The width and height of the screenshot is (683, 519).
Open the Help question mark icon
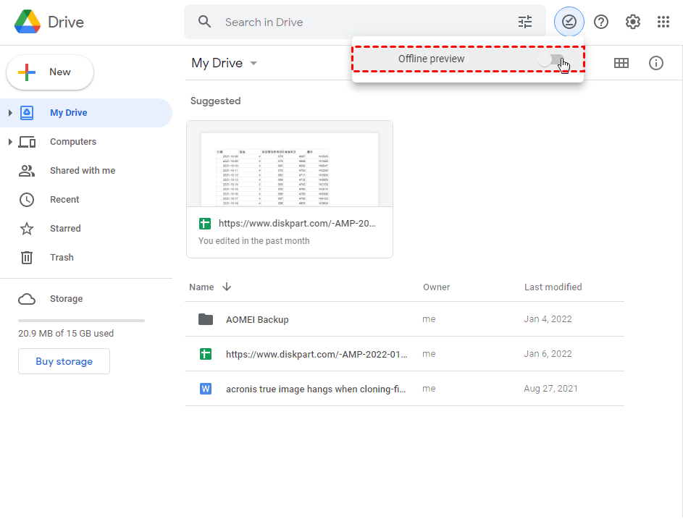601,22
